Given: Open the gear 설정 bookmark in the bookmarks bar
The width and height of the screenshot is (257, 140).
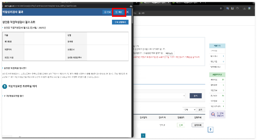Looking at the screenshot, I should (x=142, y=13).
